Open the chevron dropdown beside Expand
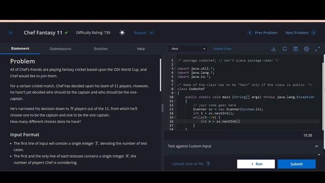Image resolution: width=325 pixels, height=183 pixels. point(151,33)
